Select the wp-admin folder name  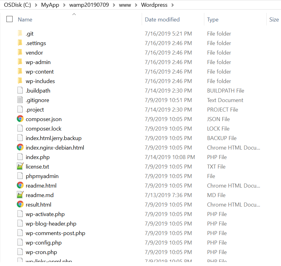pyautogui.click(x=38, y=62)
